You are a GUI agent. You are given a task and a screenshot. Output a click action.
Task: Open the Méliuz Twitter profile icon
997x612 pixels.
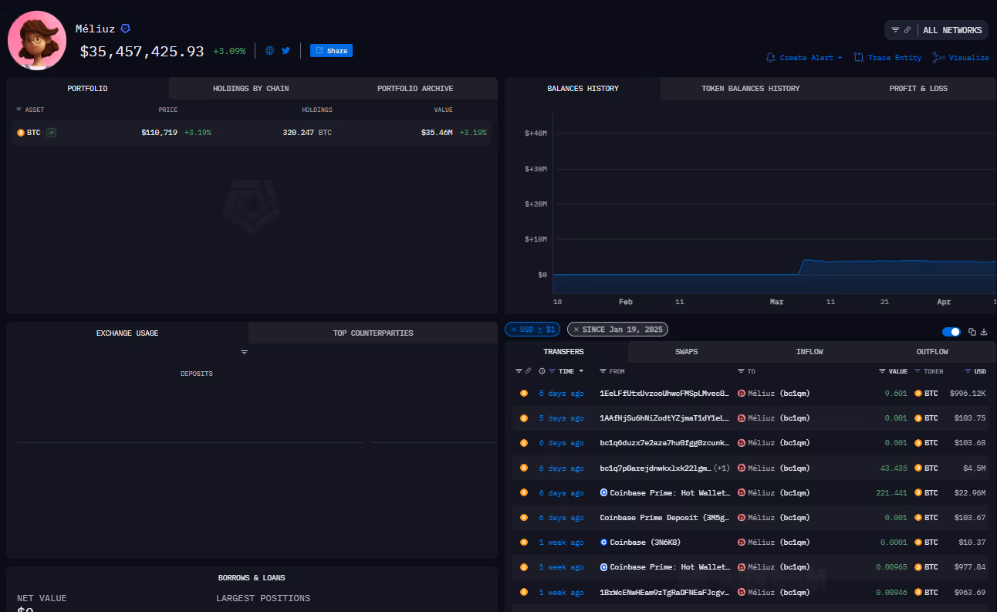[286, 51]
